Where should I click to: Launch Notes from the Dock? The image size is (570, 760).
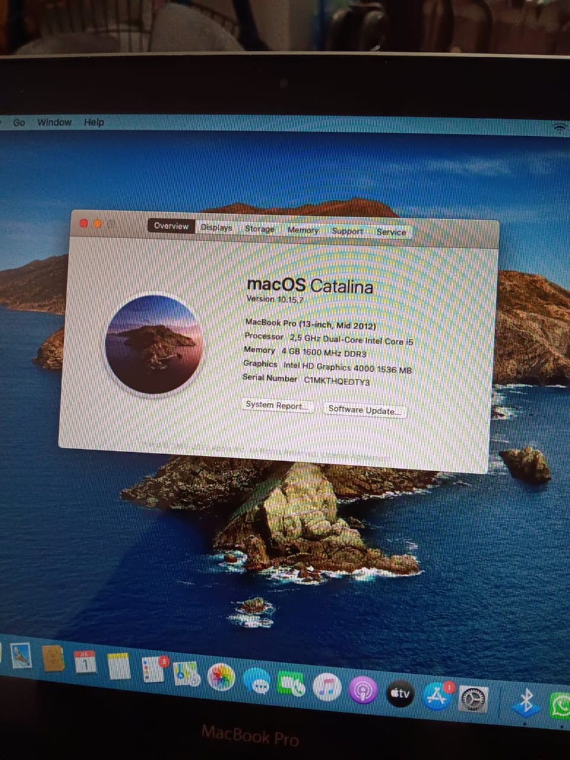tap(118, 666)
